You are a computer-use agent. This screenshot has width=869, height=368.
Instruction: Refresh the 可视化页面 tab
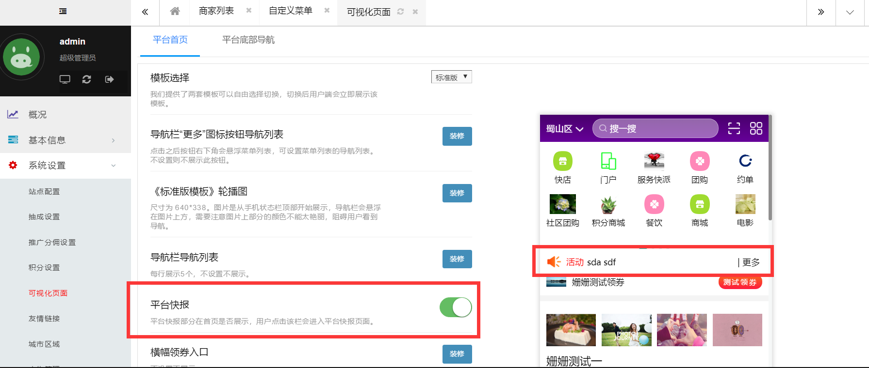tap(400, 12)
